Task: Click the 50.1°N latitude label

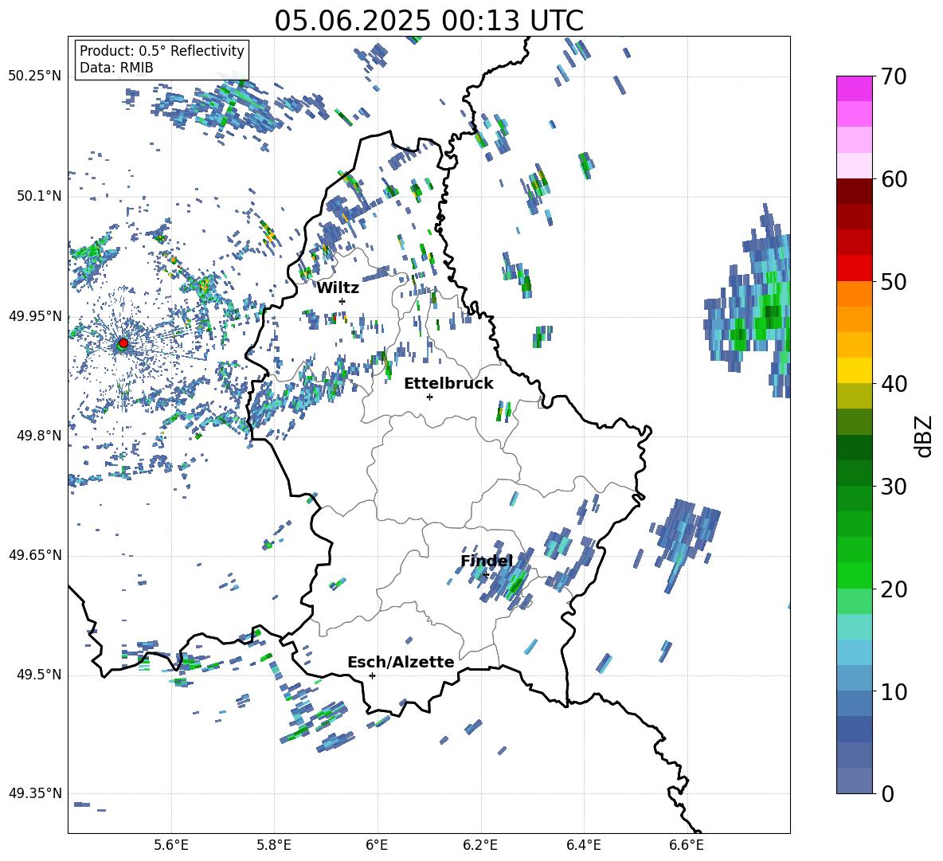Action: (x=39, y=197)
